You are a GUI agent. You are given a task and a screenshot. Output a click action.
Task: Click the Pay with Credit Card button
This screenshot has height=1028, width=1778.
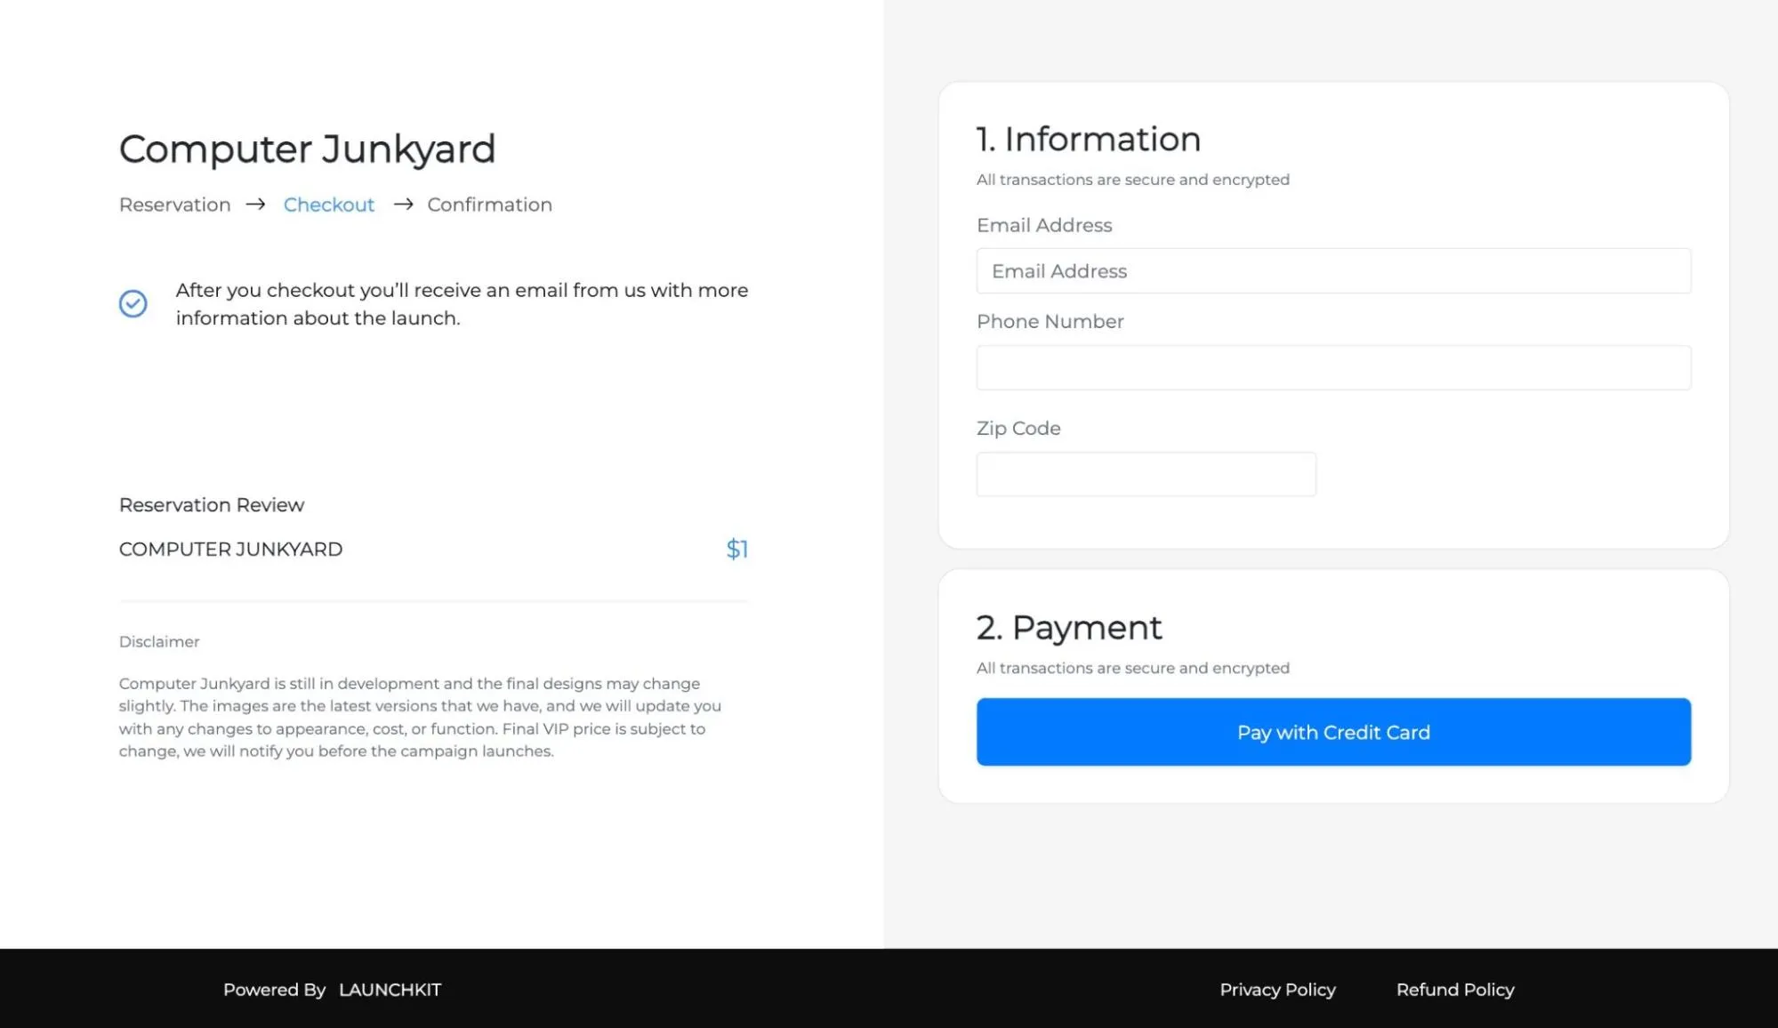click(1333, 732)
